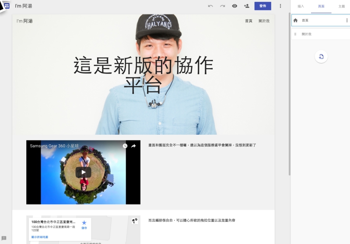Click the drag handle beside 關於我 page
This screenshot has width=350, height=244.
click(295, 34)
